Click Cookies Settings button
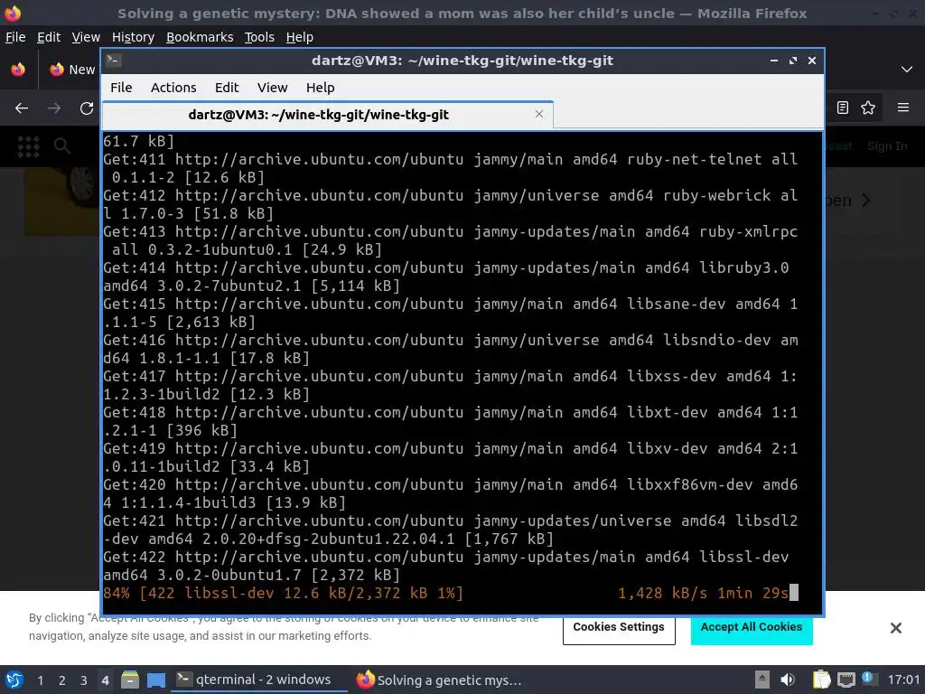The height and width of the screenshot is (694, 925). click(619, 627)
